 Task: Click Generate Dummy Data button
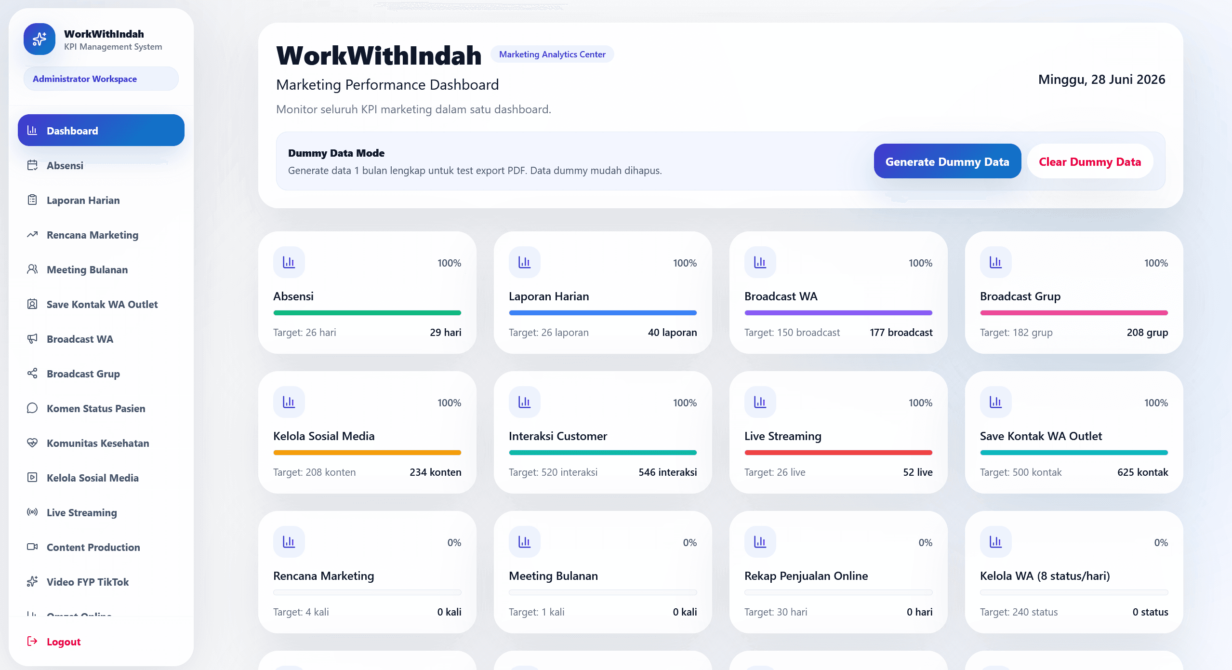(947, 161)
